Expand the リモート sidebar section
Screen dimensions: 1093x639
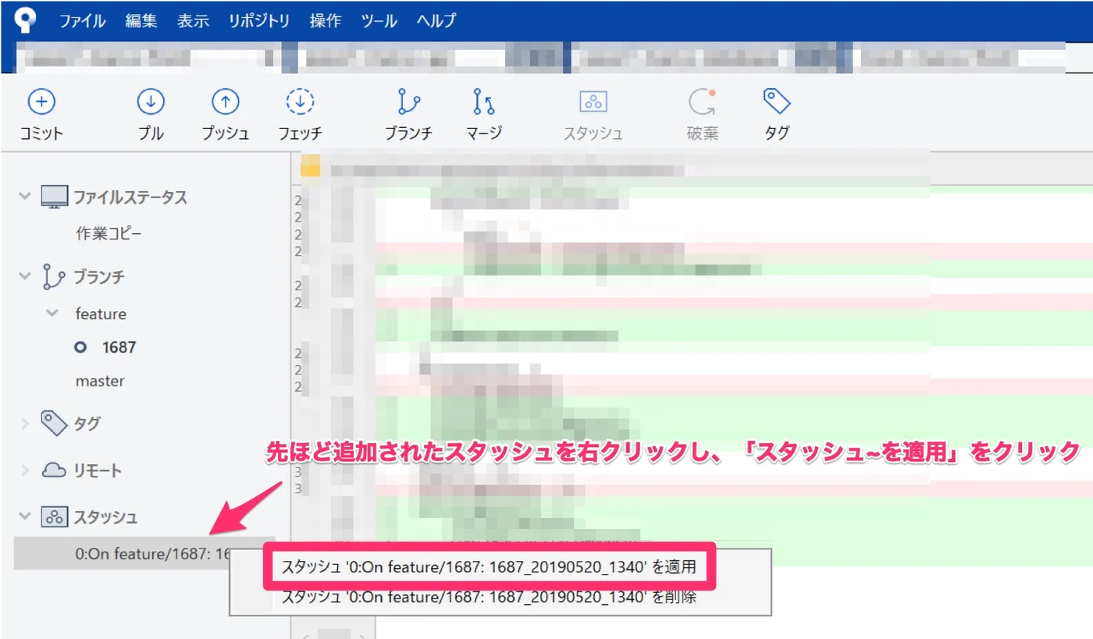click(25, 470)
